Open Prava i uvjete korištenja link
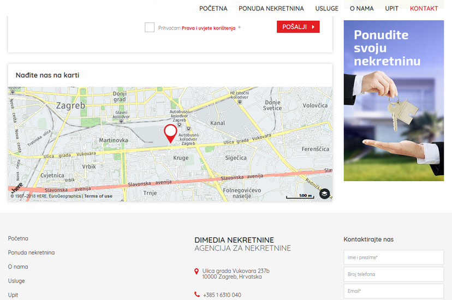452x300 pixels. click(x=209, y=28)
